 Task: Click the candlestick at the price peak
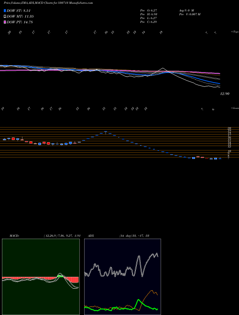(x=106, y=133)
